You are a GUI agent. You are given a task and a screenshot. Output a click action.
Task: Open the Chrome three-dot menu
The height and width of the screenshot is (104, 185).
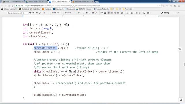[x=183, y=5]
